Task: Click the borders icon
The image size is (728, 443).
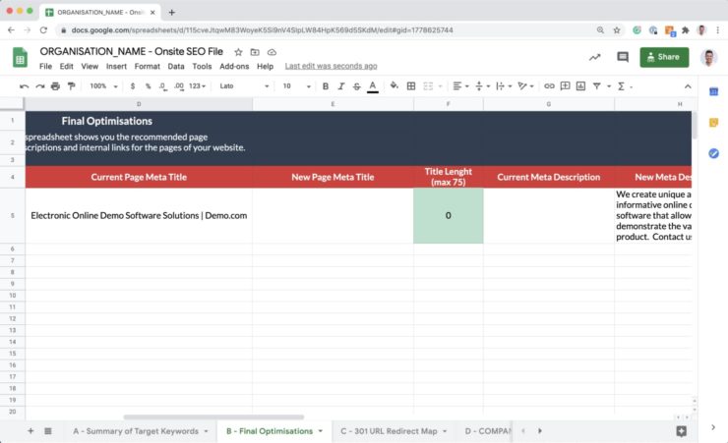Action: [x=411, y=86]
